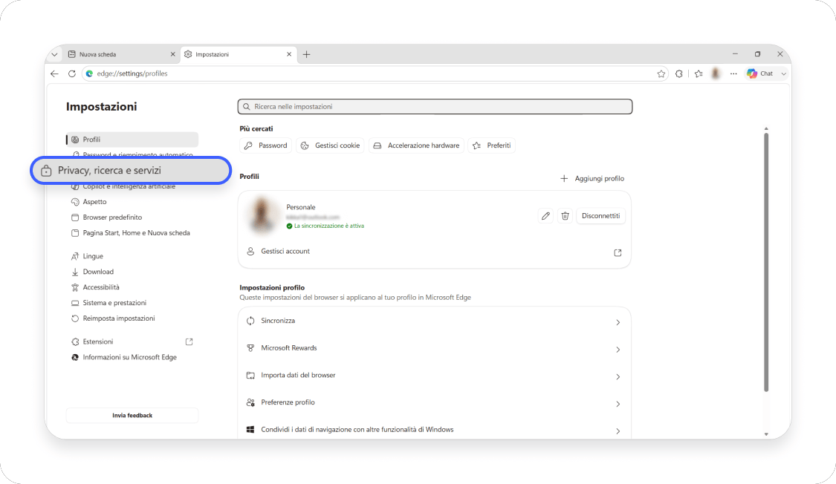836x484 pixels.
Task: Expand the chevron on Microsoft Rewards row
Action: click(618, 350)
